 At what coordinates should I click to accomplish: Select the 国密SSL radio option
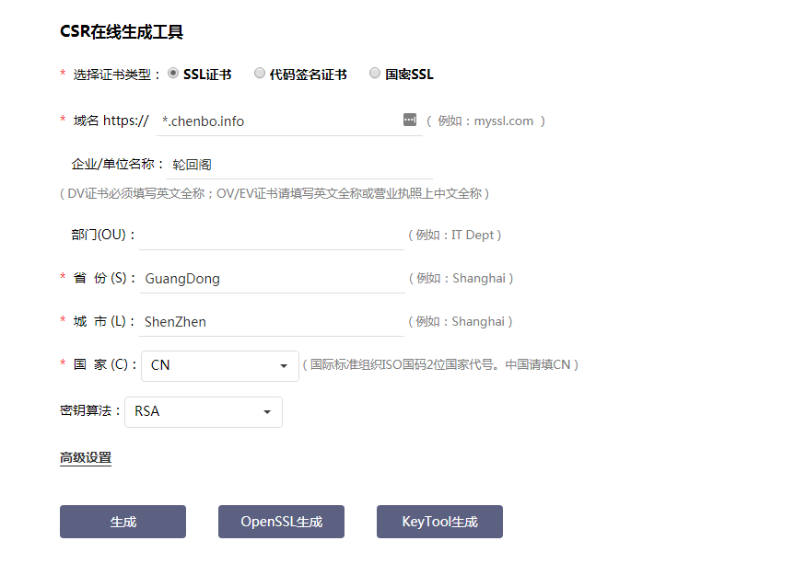[x=375, y=74]
